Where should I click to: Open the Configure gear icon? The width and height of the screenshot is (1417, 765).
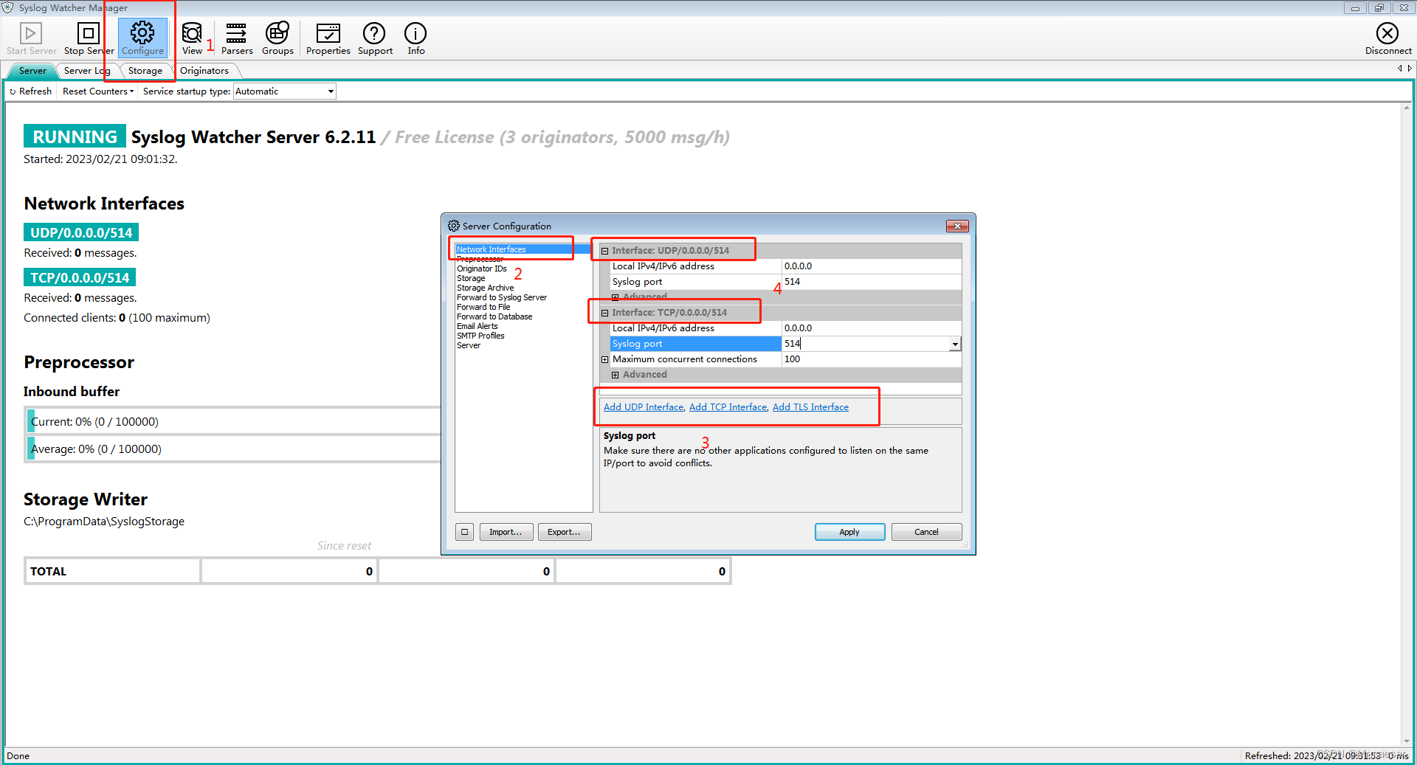pos(142,33)
